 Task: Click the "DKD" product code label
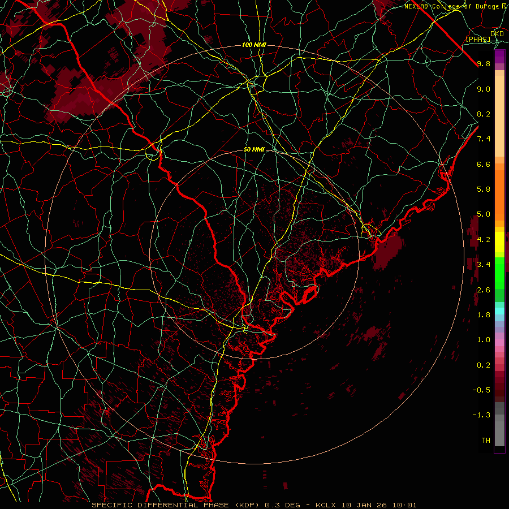[497, 34]
